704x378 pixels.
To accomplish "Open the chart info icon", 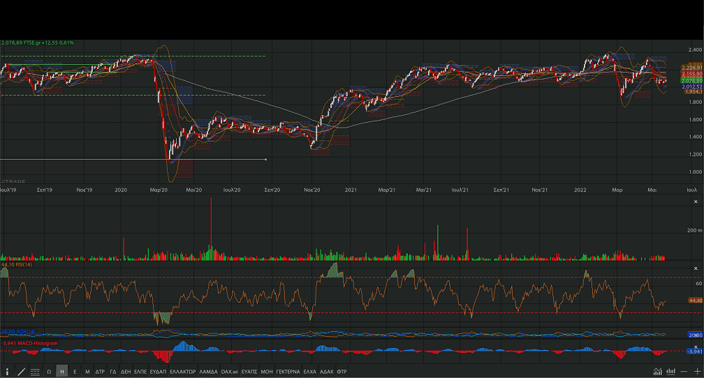I will [x=7, y=372].
